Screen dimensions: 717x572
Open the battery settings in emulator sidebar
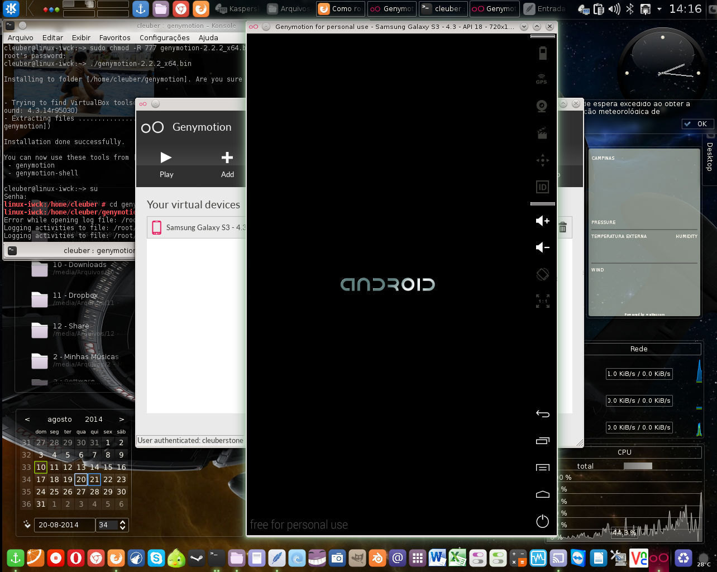pos(542,54)
